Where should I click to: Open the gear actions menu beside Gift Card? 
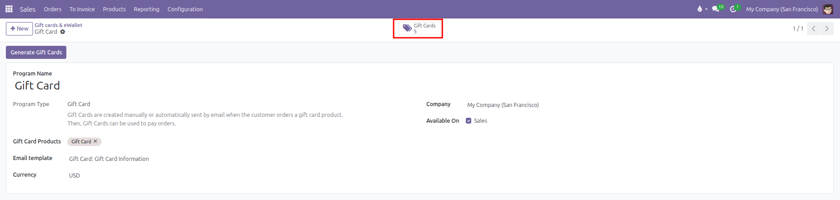(x=63, y=32)
